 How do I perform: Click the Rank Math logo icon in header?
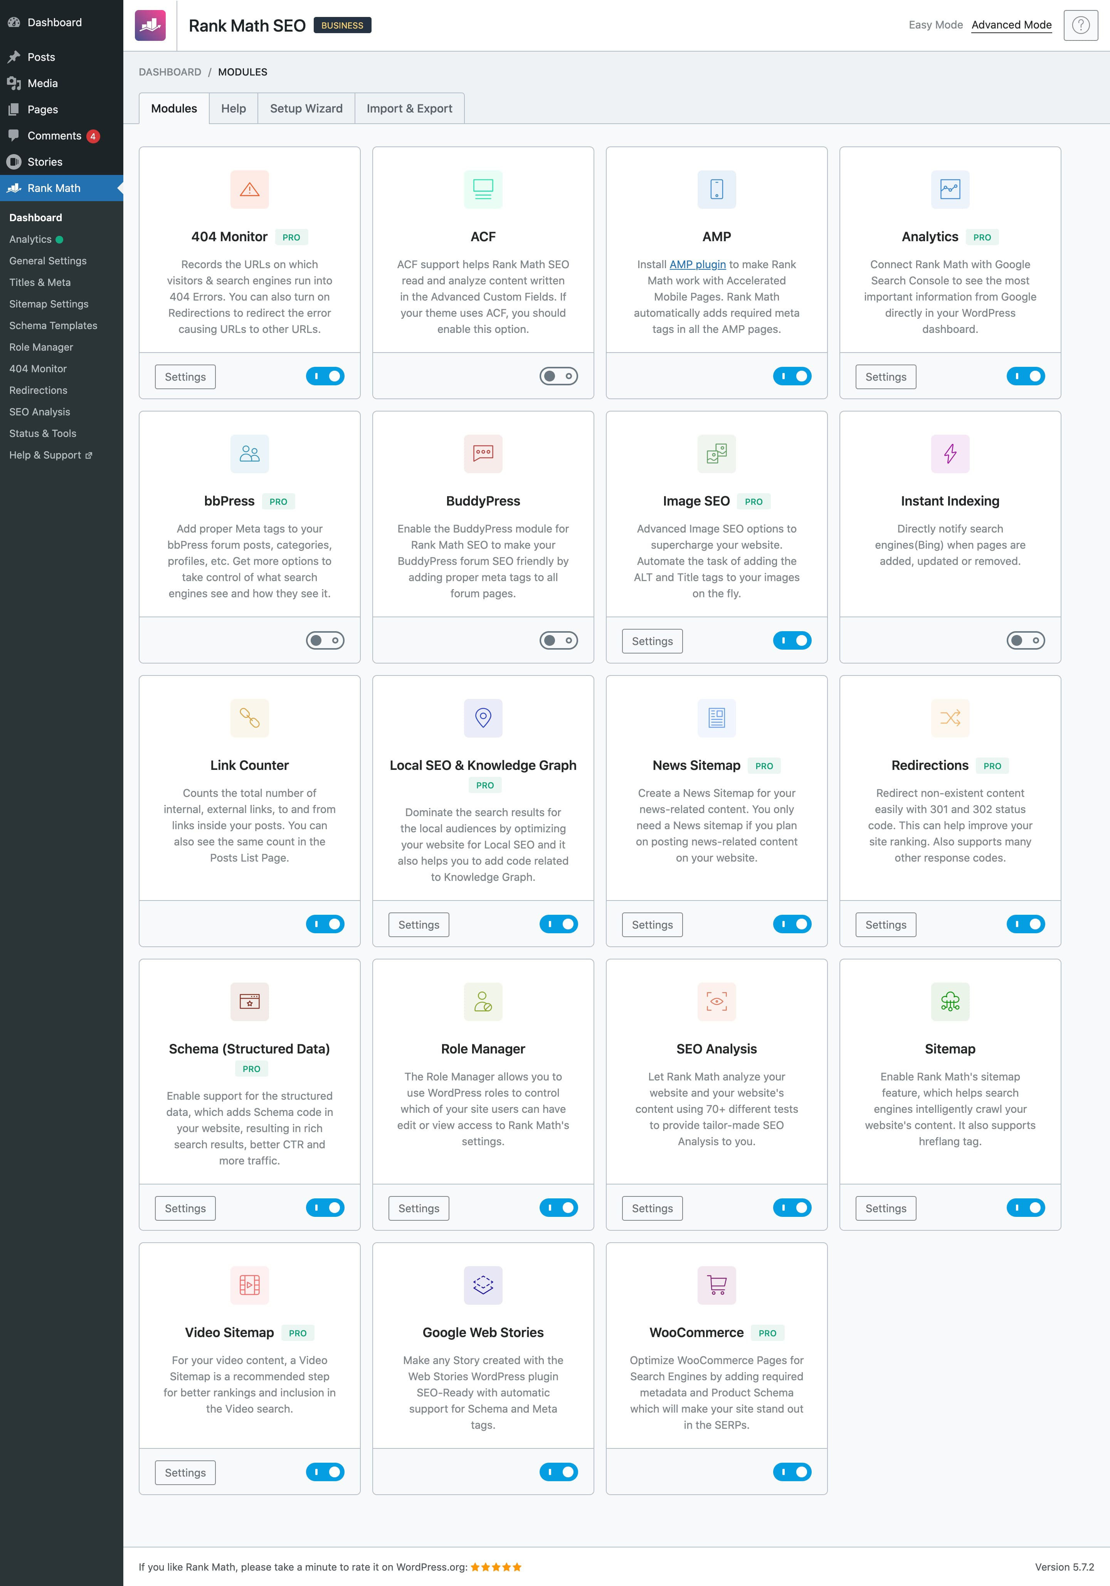pyautogui.click(x=150, y=25)
